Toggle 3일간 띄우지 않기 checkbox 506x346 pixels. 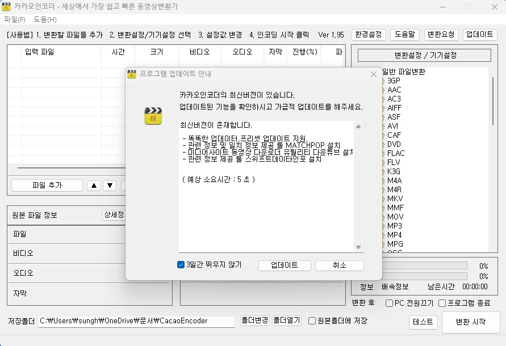tap(181, 265)
